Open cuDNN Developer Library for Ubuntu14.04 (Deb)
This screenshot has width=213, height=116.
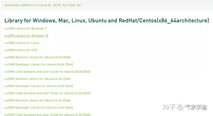click(x=38, y=107)
